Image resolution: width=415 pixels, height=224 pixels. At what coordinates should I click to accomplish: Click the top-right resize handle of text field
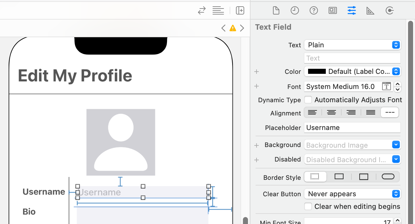click(208, 186)
